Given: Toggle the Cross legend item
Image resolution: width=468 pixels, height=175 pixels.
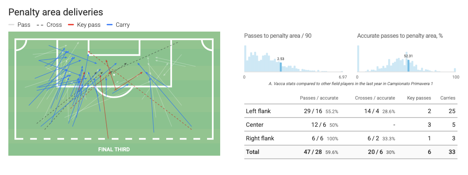Looking at the screenshot, I should 49,25.
